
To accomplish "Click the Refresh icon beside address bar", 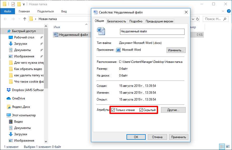I will pyautogui.click(x=198, y=19).
